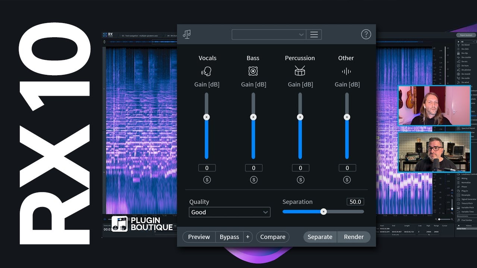Click the Vocals singing head icon
Screen dimensions: 477x268
(x=206, y=71)
